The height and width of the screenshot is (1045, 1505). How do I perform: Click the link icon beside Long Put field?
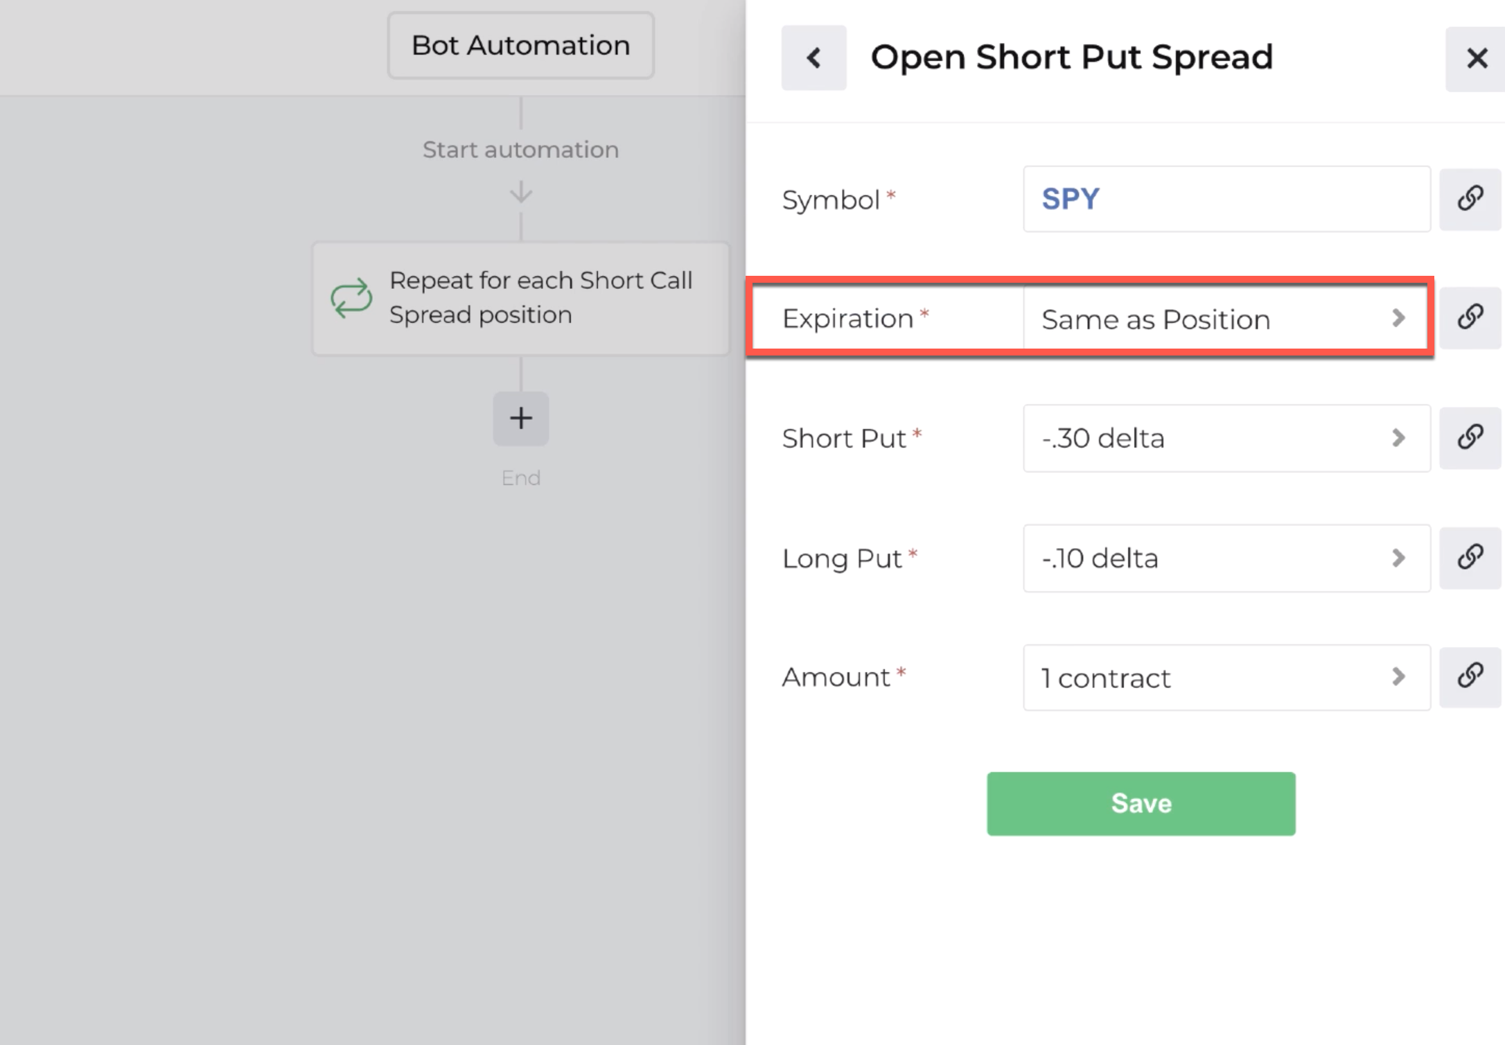[x=1470, y=558]
